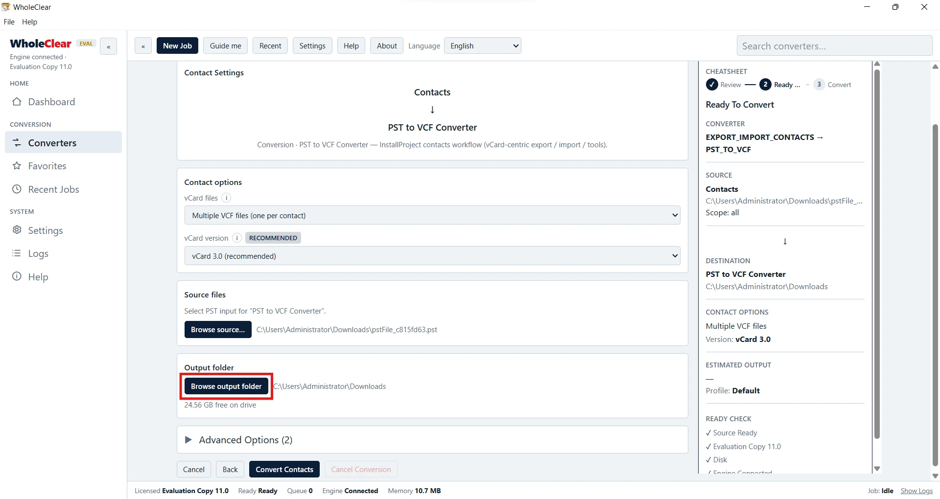The image size is (940, 499).
Task: Click the RECOMMENDED badge
Action: [273, 238]
